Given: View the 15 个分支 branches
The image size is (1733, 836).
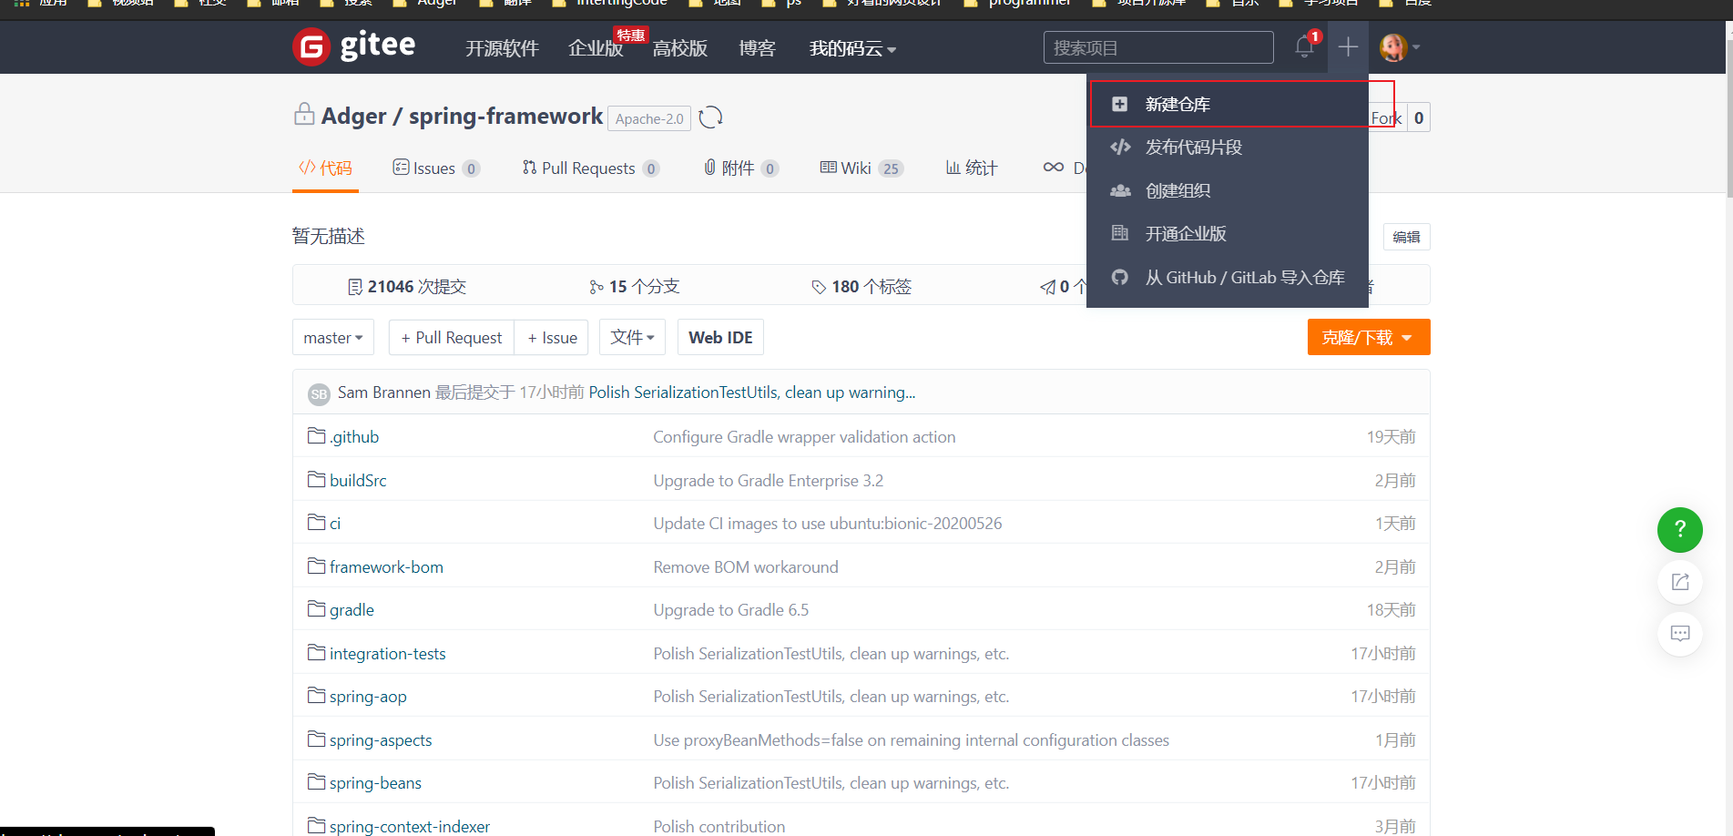Looking at the screenshot, I should tap(634, 287).
